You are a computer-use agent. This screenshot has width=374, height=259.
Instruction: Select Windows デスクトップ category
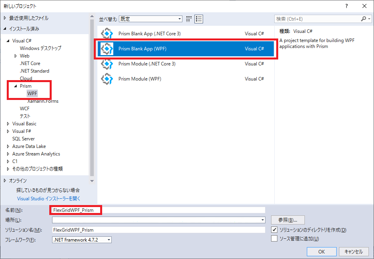tap(41, 48)
